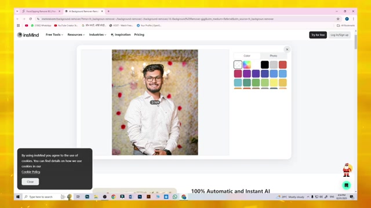Launch Illustrator from the taskbar

point(148,196)
